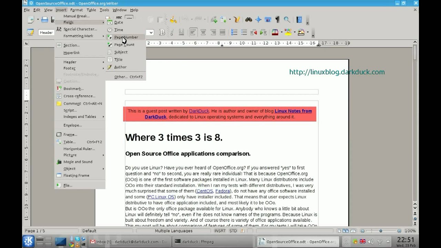The image size is (441, 248).
Task: Select Page Count field
Action: tap(126, 45)
